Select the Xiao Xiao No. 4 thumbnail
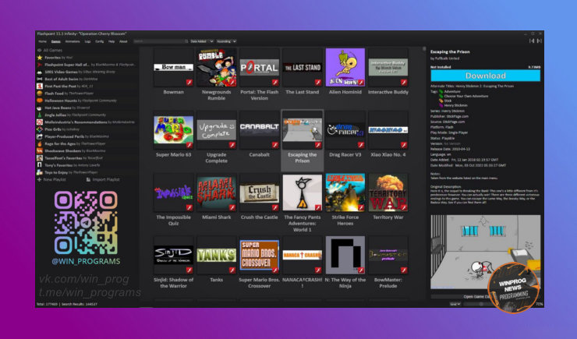The width and height of the screenshot is (577, 339). click(388, 130)
